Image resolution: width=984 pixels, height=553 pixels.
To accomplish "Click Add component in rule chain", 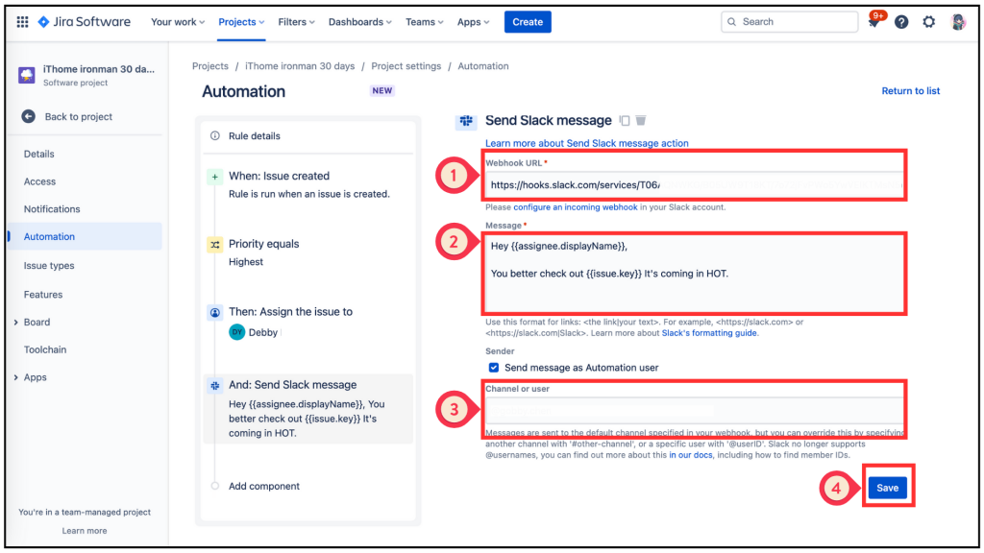I will click(x=263, y=486).
